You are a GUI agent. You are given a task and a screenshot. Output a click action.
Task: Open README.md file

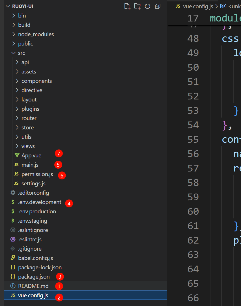coord(33,286)
